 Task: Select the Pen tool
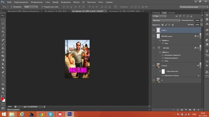point(3,72)
